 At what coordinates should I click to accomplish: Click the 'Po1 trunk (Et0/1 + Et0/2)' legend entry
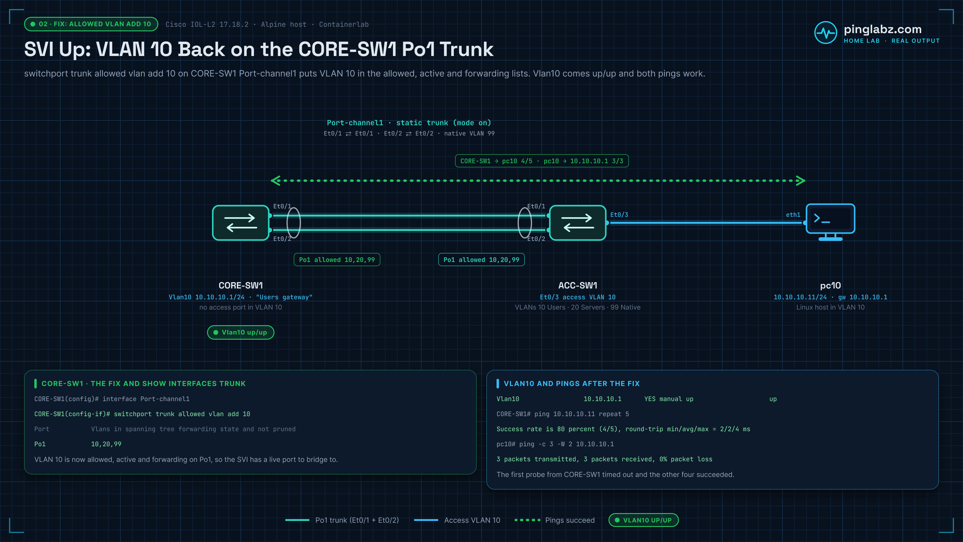pos(342,520)
